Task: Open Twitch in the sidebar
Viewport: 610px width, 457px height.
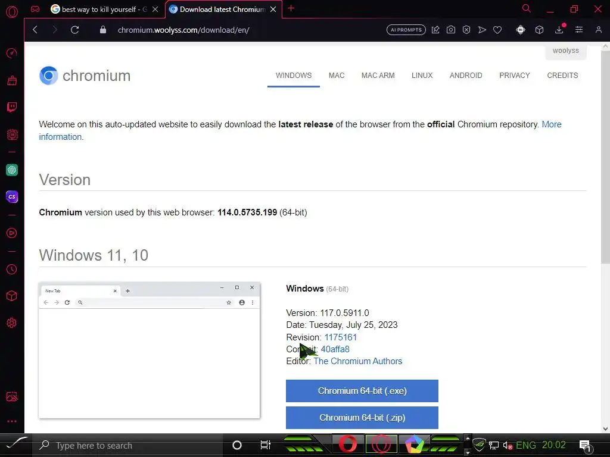Action: click(x=12, y=107)
